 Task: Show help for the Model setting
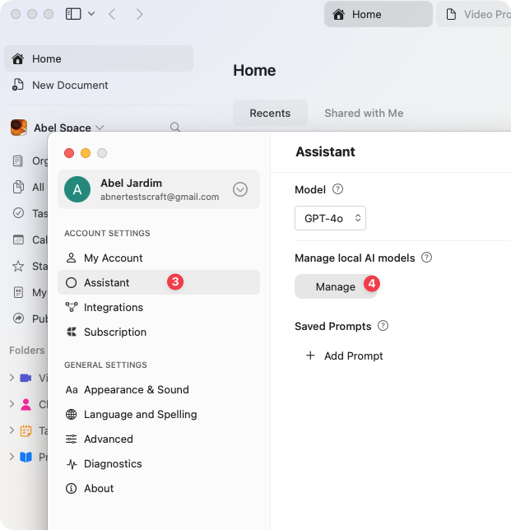tap(337, 189)
